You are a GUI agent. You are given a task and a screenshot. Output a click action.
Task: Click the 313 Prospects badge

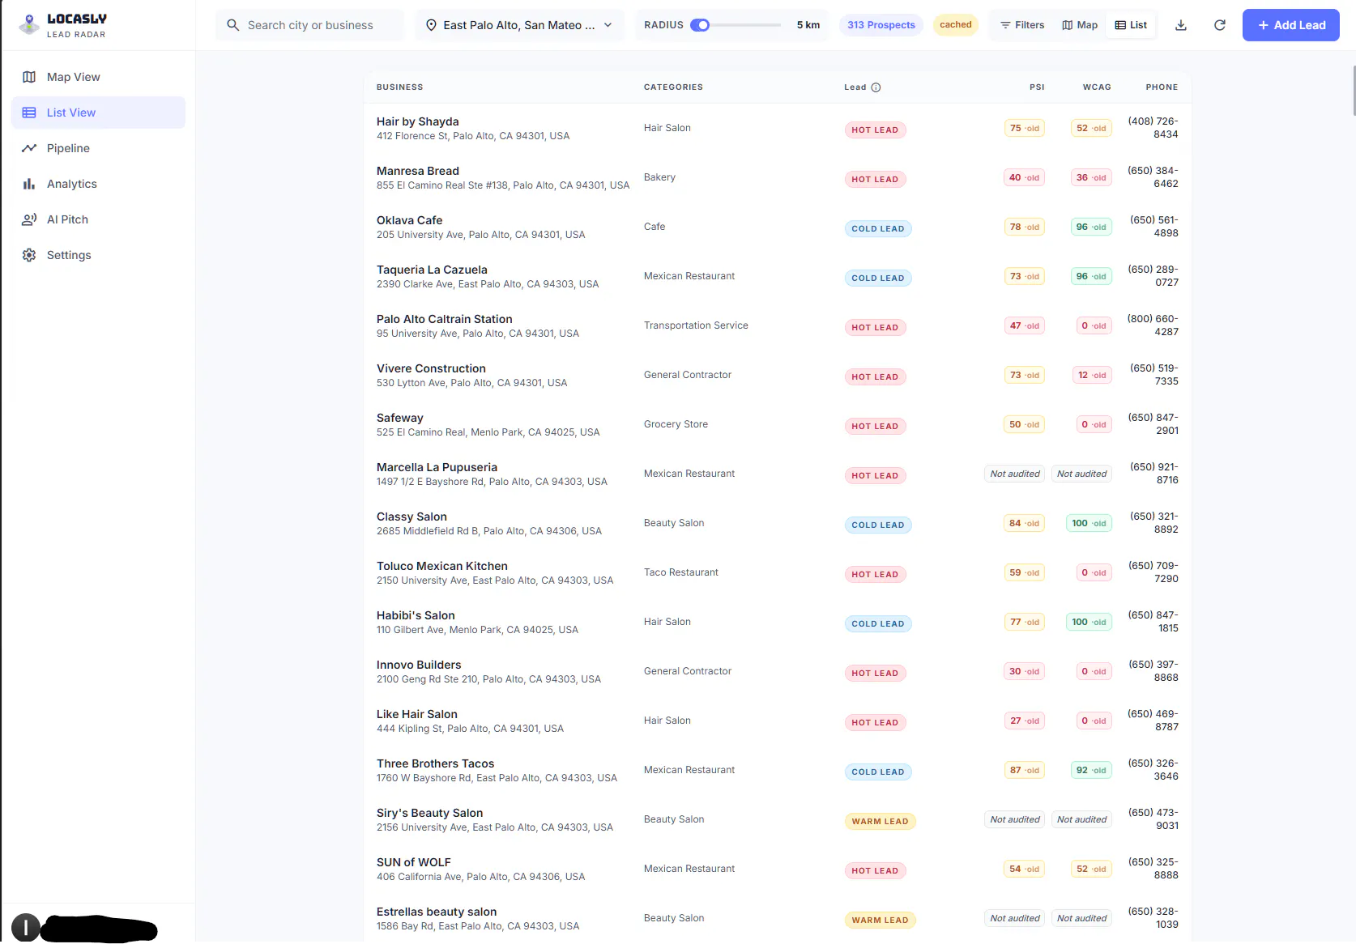(881, 25)
